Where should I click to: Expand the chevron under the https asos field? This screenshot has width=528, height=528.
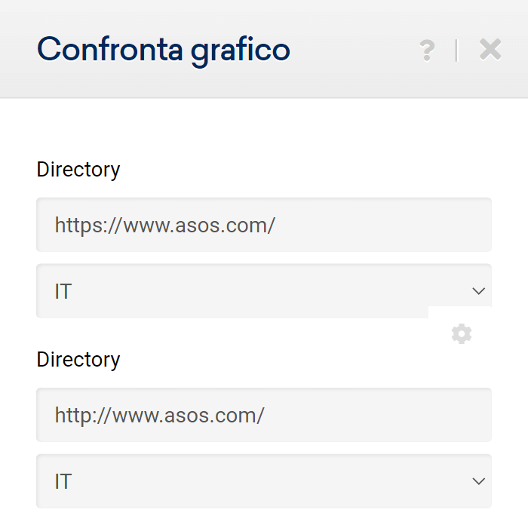478,291
